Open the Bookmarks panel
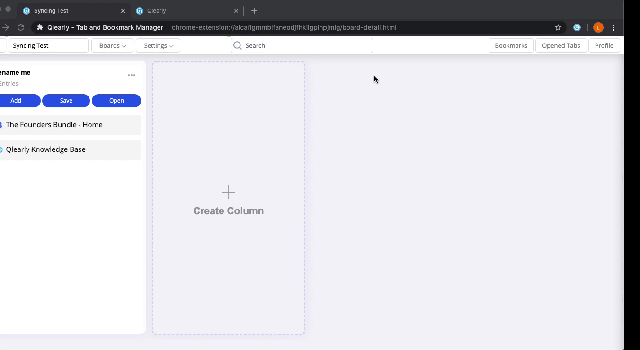 tap(511, 45)
